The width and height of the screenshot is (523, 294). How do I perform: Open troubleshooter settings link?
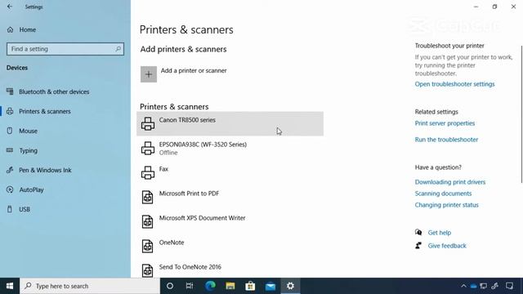(x=454, y=84)
